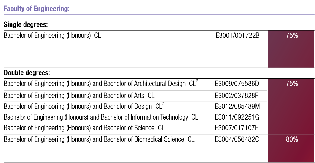Viewport: 315px width, 163px height.
Task: Select the Double degrees subheading
Action: (x=27, y=73)
